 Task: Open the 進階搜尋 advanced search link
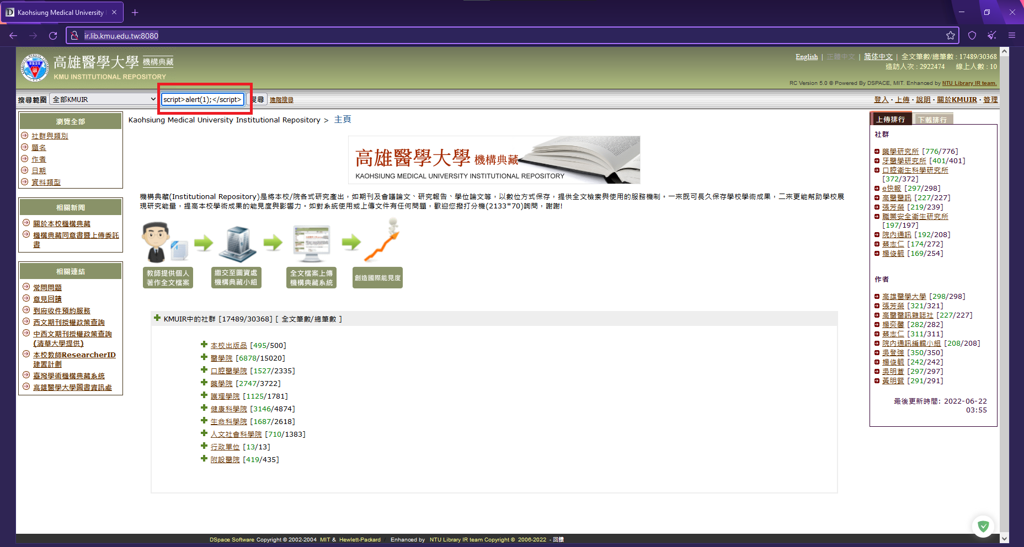click(281, 100)
